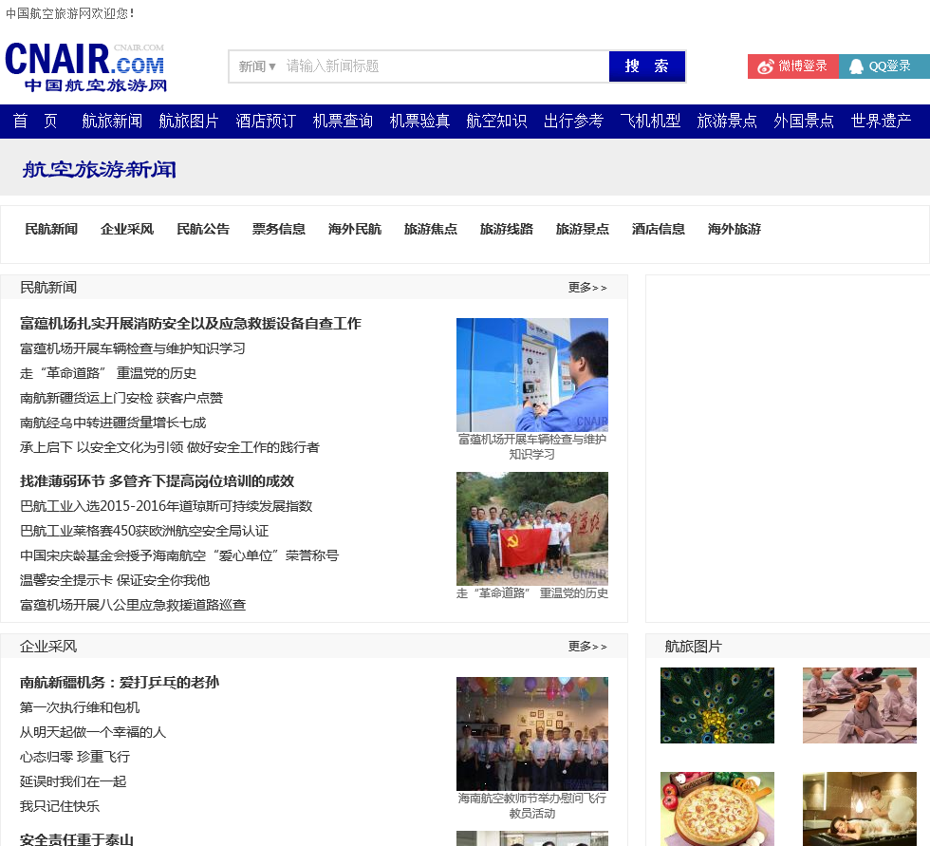
Task: Select the 海外旅游 sub-category tab
Action: coord(735,229)
